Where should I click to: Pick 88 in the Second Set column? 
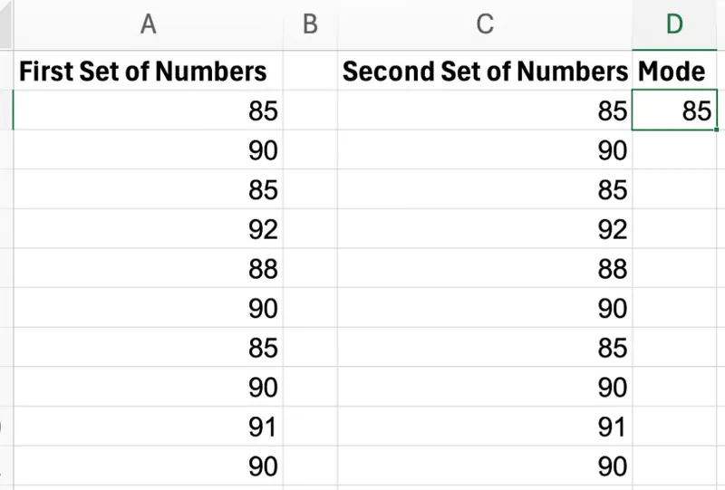(485, 269)
